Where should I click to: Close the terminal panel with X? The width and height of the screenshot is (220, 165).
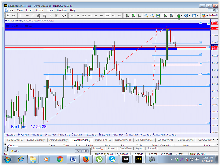click(x=5, y=144)
